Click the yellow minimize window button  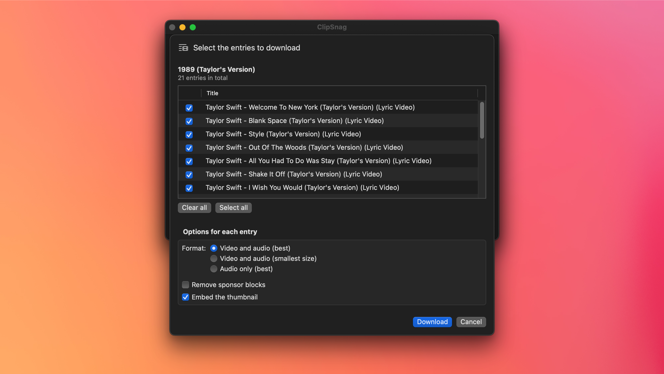182,27
